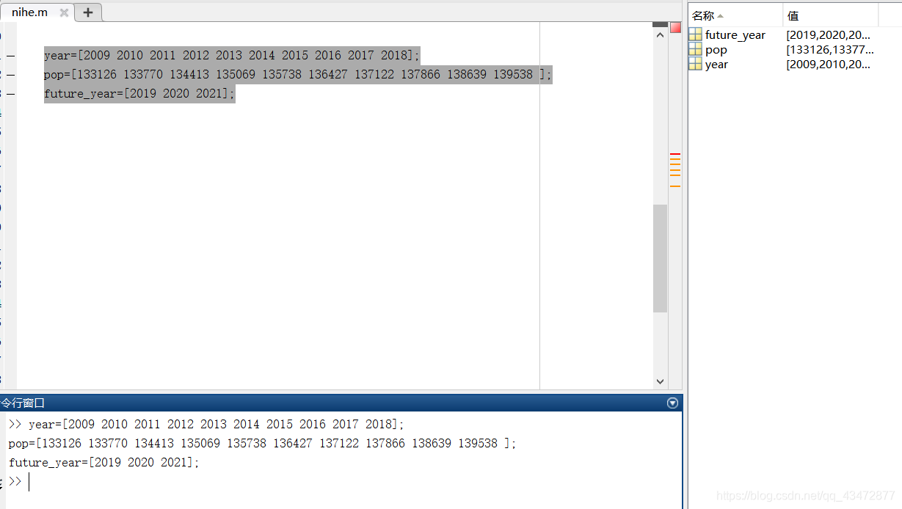
Task: Click editor line future_year=[2019 2020 2021]
Action: 139,93
